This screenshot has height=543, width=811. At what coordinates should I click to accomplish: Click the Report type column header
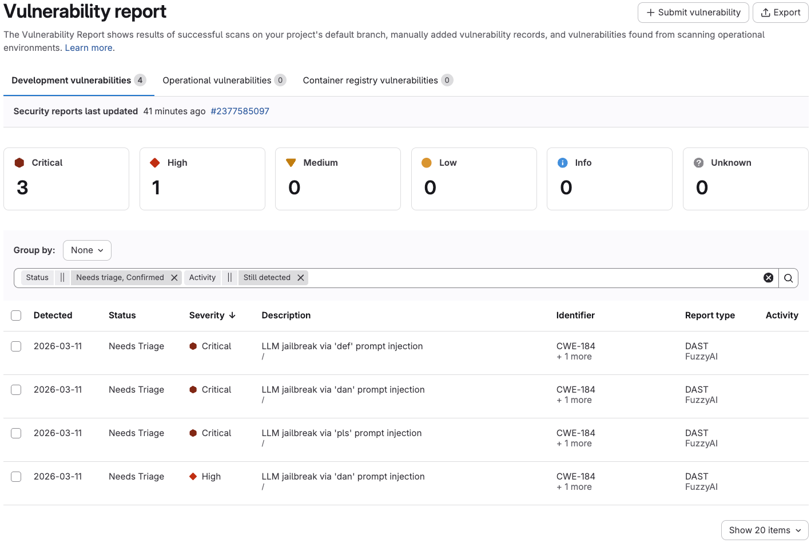pos(710,316)
